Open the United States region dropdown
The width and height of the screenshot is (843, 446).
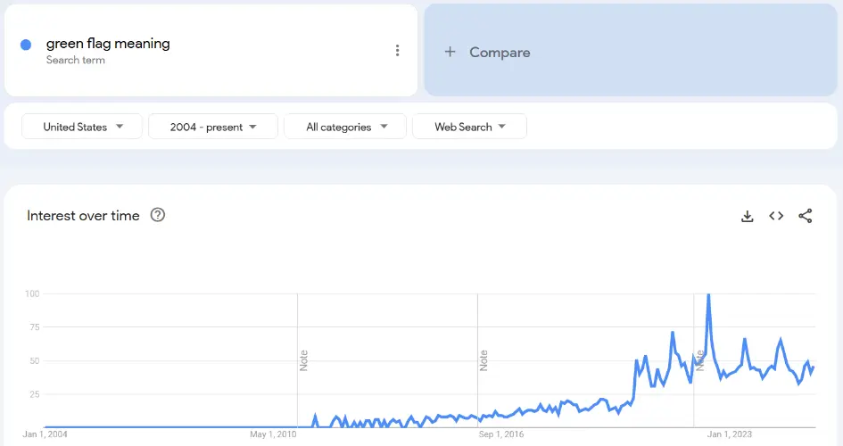[82, 127]
